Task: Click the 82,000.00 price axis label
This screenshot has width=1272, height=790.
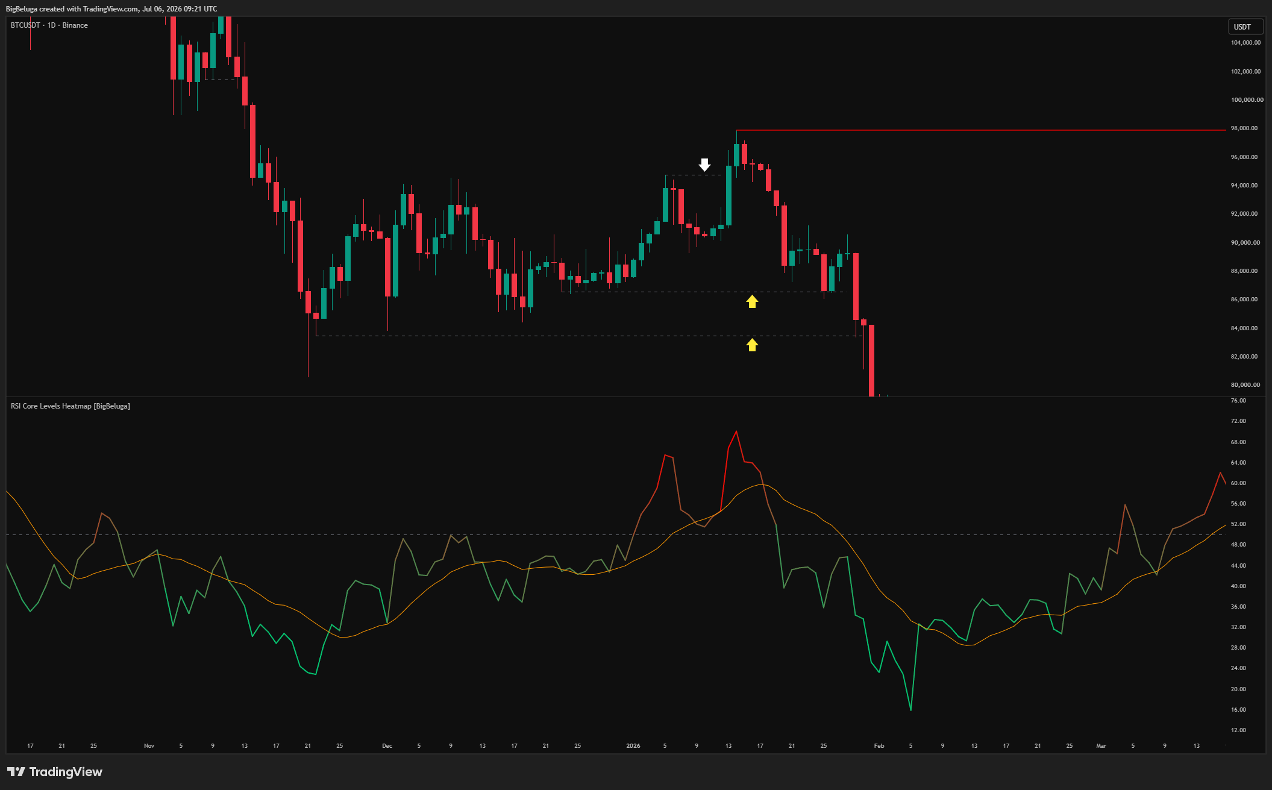Action: coord(1244,357)
